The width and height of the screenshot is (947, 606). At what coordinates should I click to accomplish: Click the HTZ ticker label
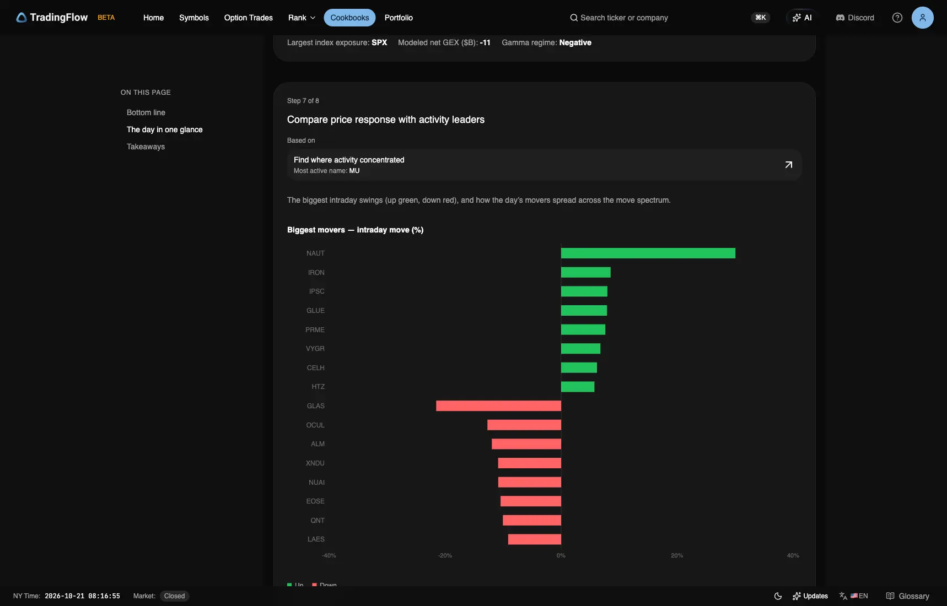(318, 387)
